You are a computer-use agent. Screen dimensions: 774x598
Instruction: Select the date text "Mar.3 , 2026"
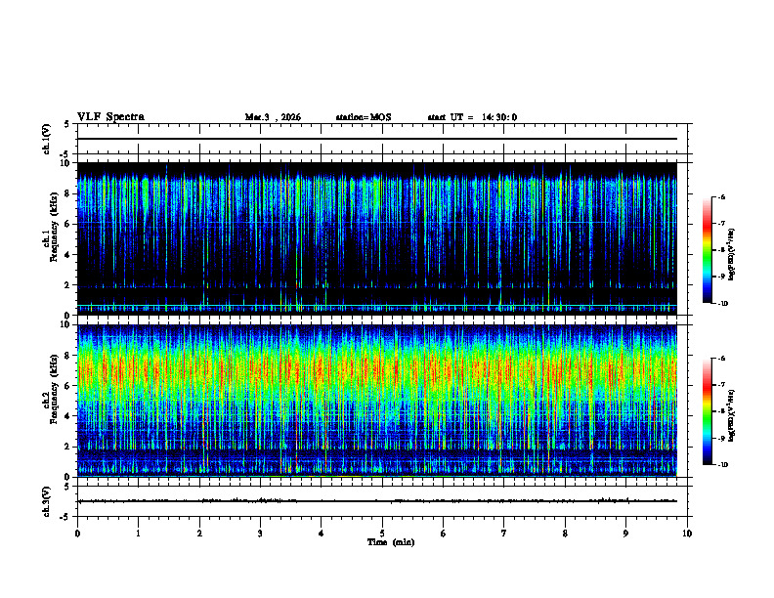[273, 117]
